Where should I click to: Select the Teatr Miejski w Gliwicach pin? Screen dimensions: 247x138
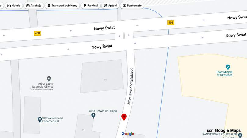pos(228,67)
